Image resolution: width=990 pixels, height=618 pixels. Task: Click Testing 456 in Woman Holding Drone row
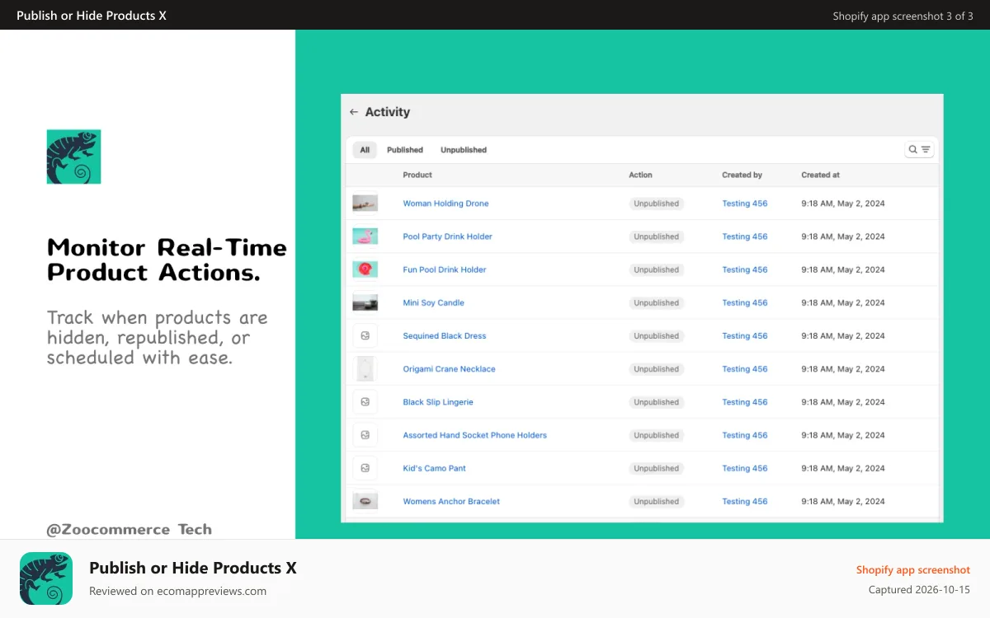(744, 204)
